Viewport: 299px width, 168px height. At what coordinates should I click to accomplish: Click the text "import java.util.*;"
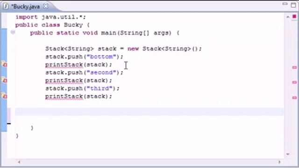pos(50,17)
